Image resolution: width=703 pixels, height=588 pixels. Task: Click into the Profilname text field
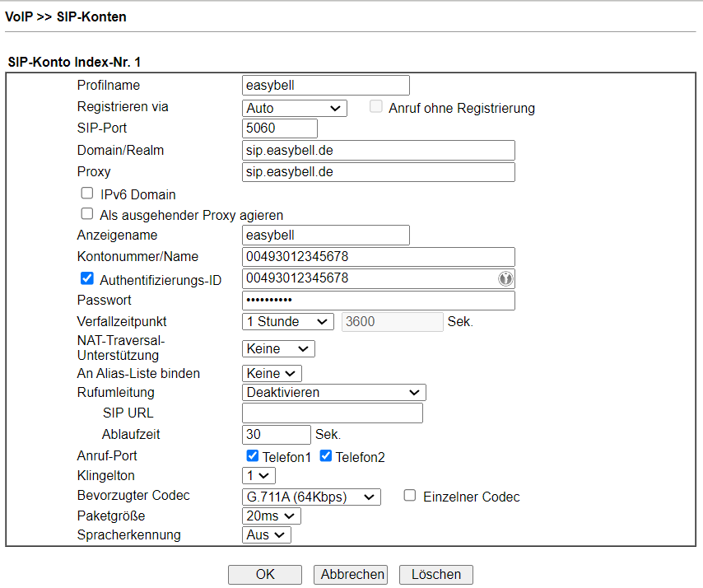(x=325, y=86)
